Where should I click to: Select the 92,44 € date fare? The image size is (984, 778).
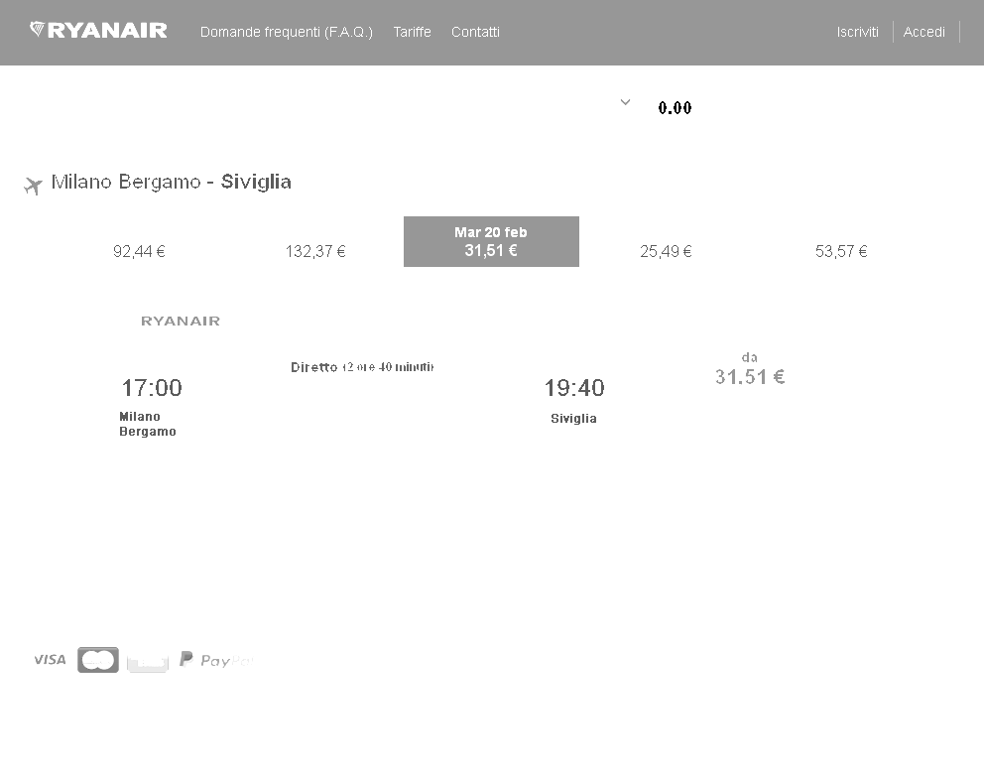coord(139,251)
